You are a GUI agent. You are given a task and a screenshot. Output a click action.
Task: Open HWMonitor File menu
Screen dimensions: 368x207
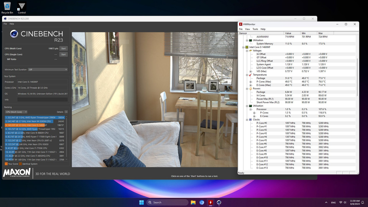pos(241,29)
